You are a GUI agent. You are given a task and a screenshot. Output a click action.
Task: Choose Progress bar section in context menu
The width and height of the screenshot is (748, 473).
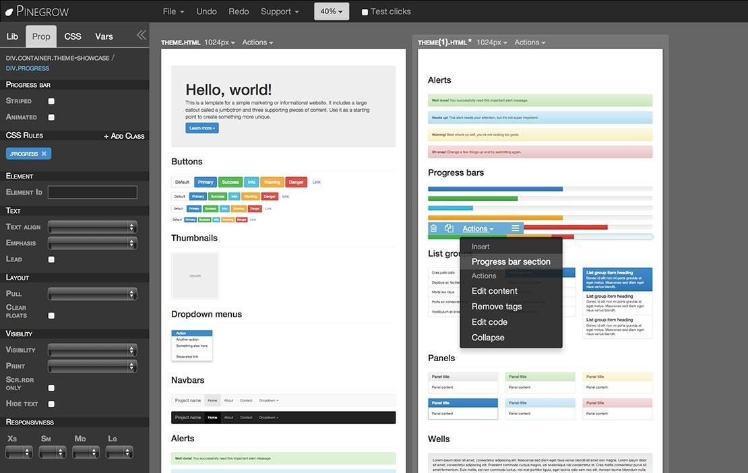click(511, 262)
